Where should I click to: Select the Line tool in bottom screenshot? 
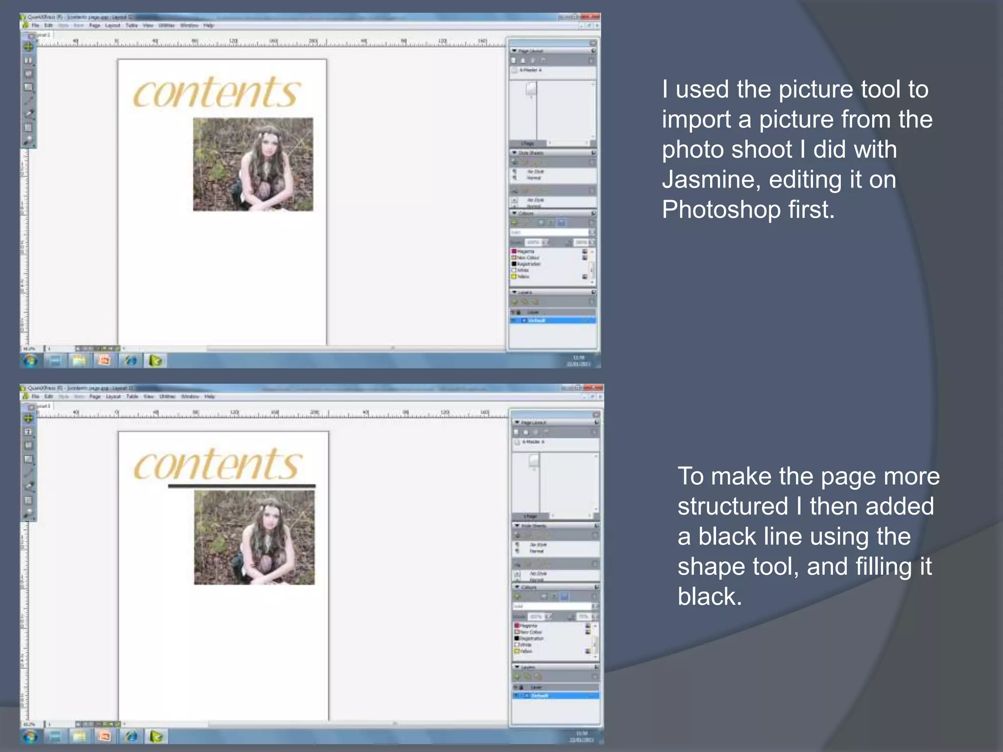click(x=28, y=473)
